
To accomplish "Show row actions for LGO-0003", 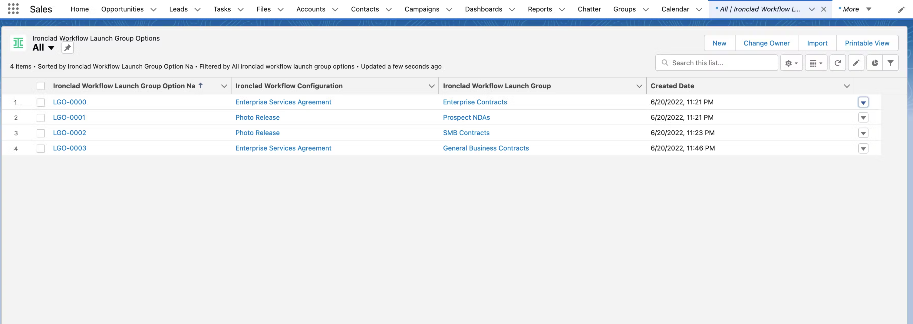I will [863, 149].
